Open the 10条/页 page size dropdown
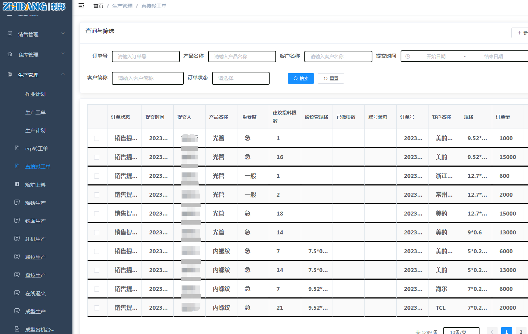Image resolution: width=528 pixels, height=334 pixels. 461,331
